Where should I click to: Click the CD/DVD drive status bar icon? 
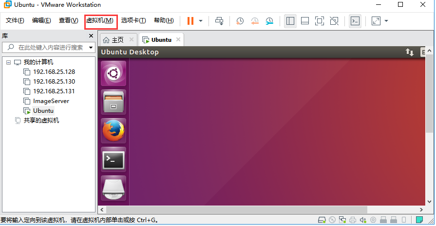(332, 220)
